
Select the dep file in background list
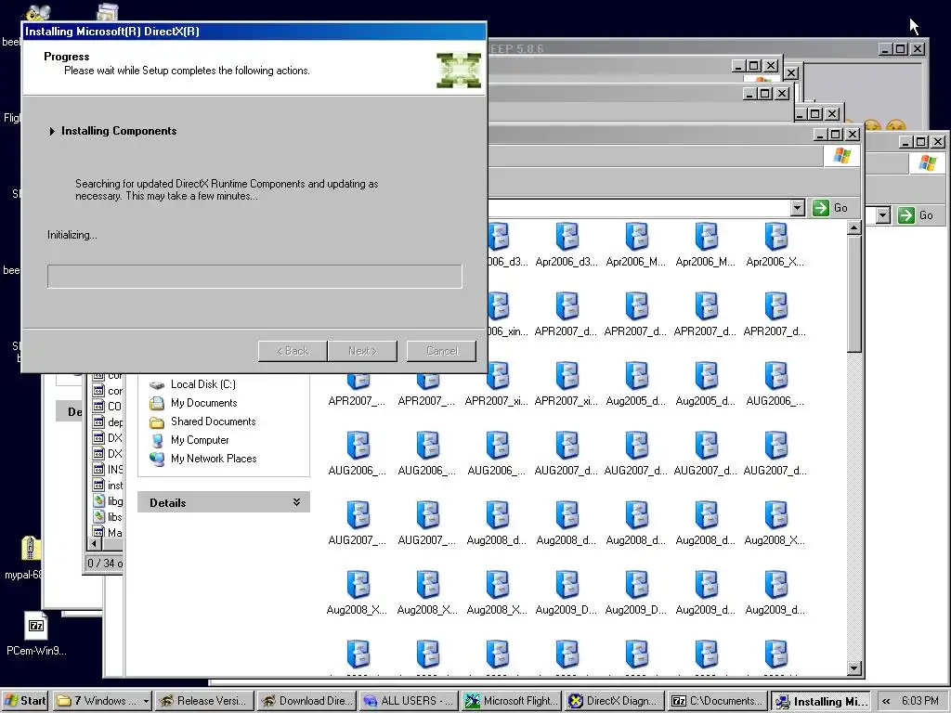[108, 422]
